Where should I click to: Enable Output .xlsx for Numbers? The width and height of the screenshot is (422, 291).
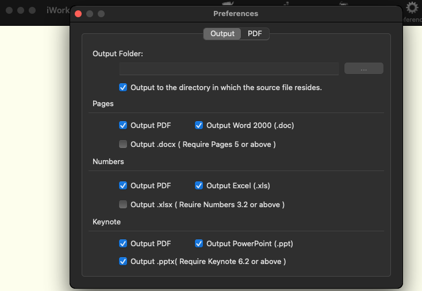(x=123, y=205)
